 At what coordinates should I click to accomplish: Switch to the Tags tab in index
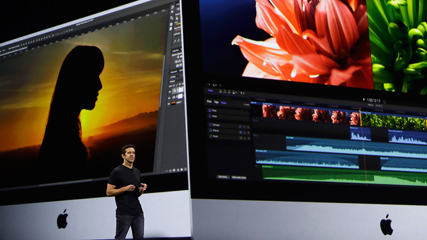[x=216, y=102]
